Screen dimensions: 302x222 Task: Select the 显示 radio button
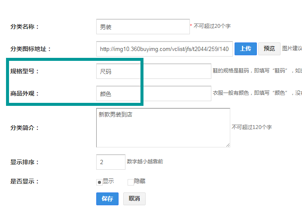99,182
